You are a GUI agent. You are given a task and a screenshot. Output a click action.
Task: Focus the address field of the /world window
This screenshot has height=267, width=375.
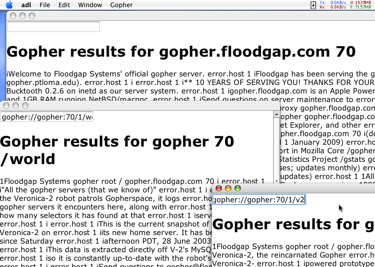(x=47, y=117)
